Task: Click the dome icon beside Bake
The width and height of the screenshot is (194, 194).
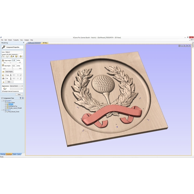Action: (x=3, y=82)
